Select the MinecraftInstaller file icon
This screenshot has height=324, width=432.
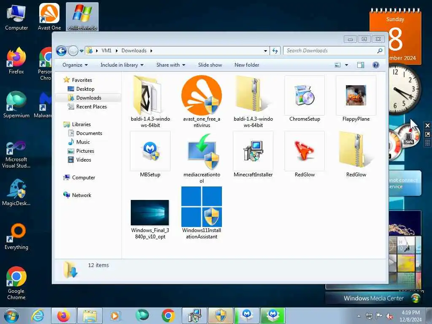tap(253, 151)
